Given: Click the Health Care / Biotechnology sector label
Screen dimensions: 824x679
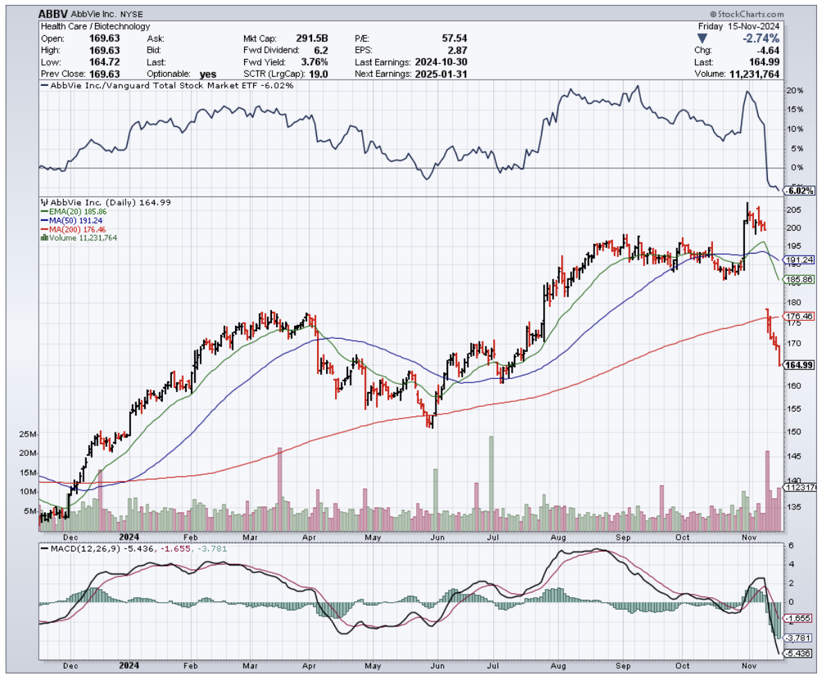Looking at the screenshot, I should point(95,26).
